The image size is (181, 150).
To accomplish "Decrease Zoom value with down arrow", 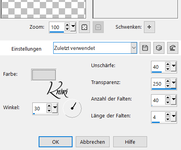I will [x=67, y=29].
